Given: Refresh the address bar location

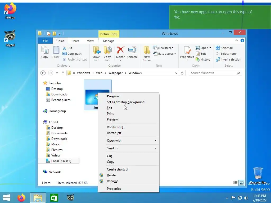Looking at the screenshot, I should (182, 73).
